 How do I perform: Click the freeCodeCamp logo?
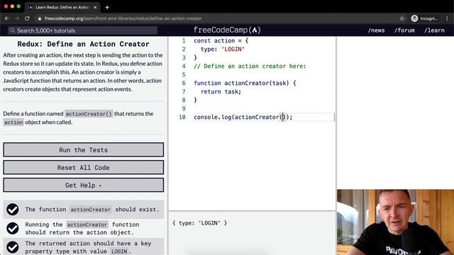[x=227, y=30]
